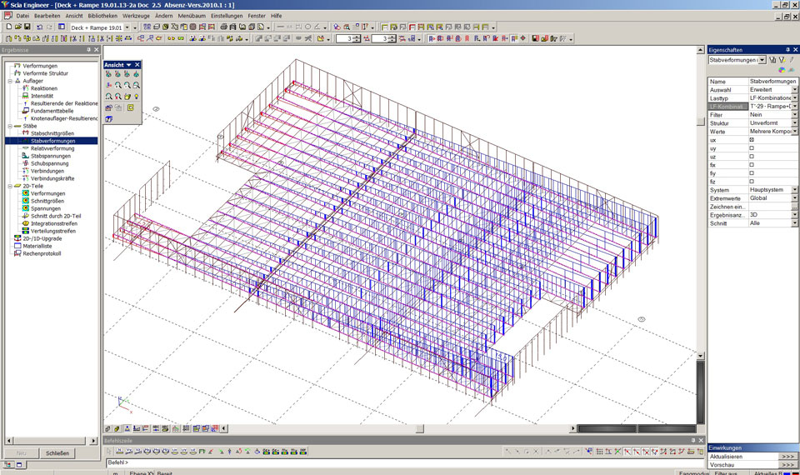This screenshot has width=800, height=475.
Task: Open the project selector 'Deck + Rampe 19.01' dropdown
Action: [127, 27]
